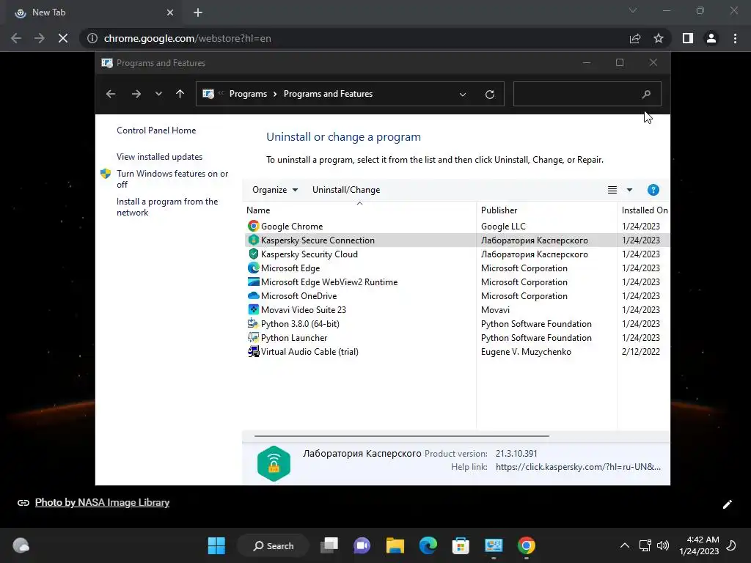Open View installed updates link
The width and height of the screenshot is (751, 563).
point(159,157)
